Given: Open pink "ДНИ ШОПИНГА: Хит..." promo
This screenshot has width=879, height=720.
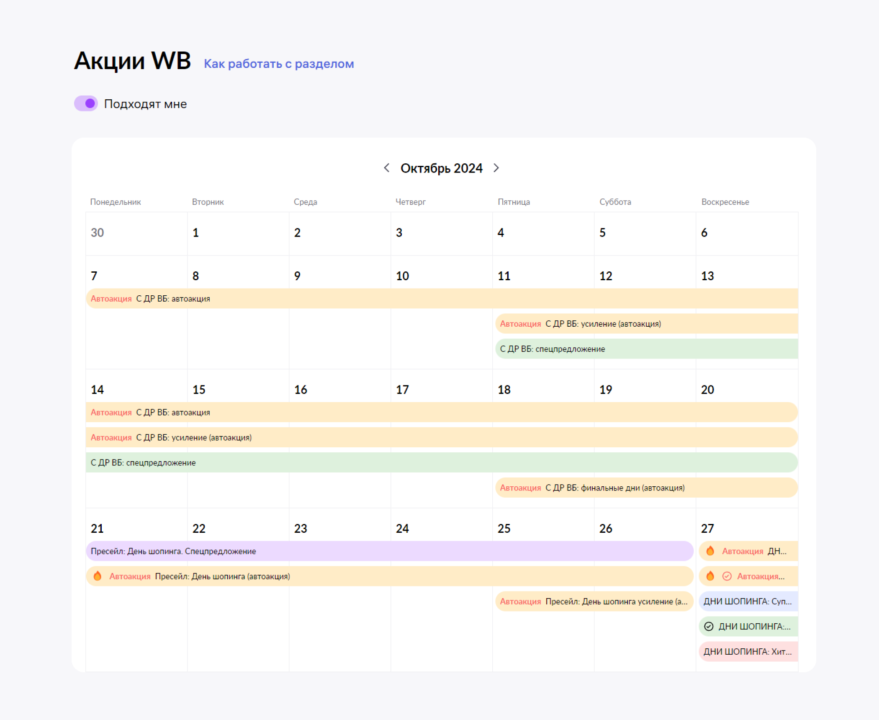Looking at the screenshot, I should coord(748,652).
